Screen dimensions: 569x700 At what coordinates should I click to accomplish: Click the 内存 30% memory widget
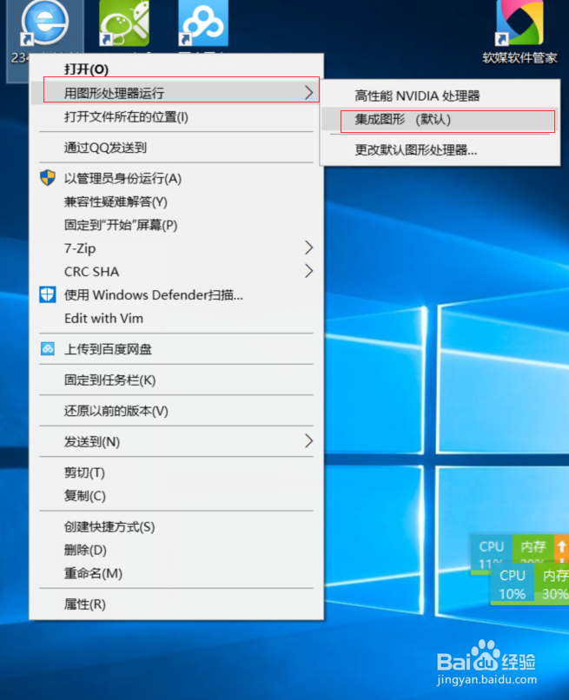[x=552, y=584]
